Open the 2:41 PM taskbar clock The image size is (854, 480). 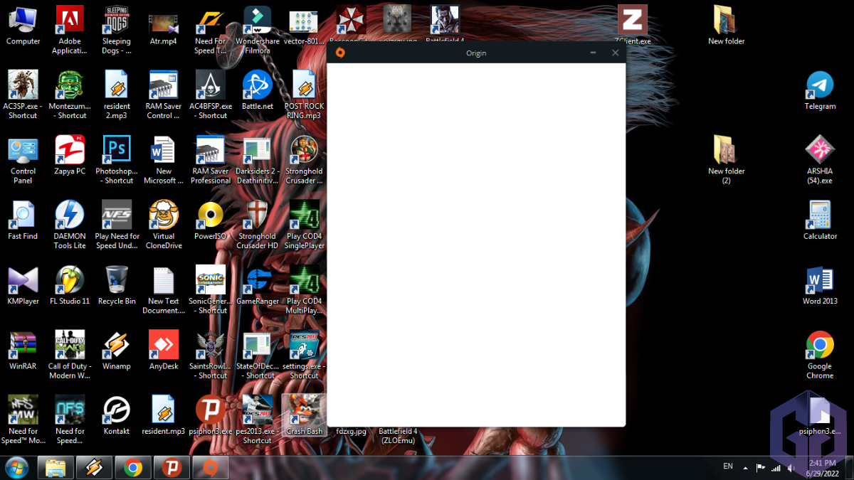coord(822,468)
